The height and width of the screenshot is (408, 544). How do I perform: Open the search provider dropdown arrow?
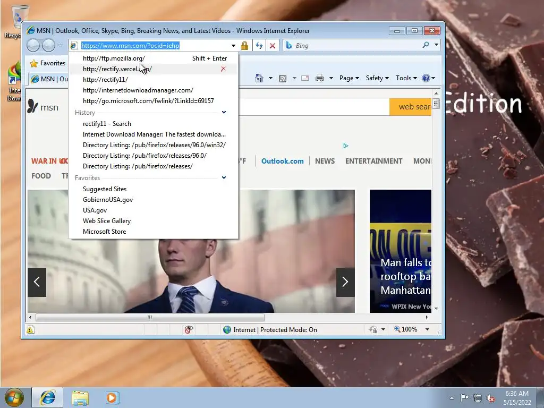click(436, 45)
